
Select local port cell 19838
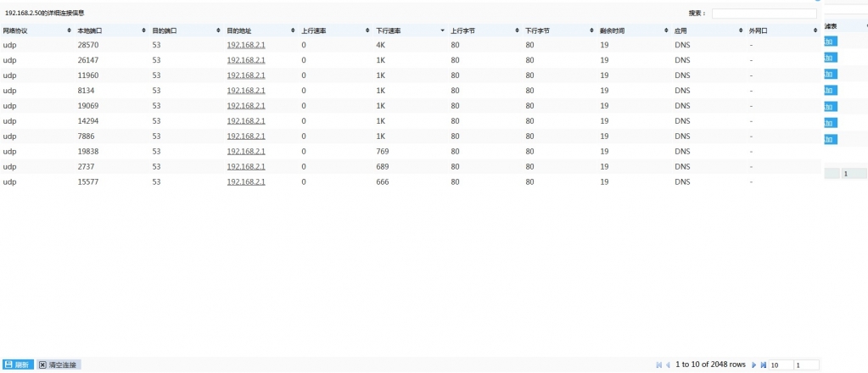[88, 151]
